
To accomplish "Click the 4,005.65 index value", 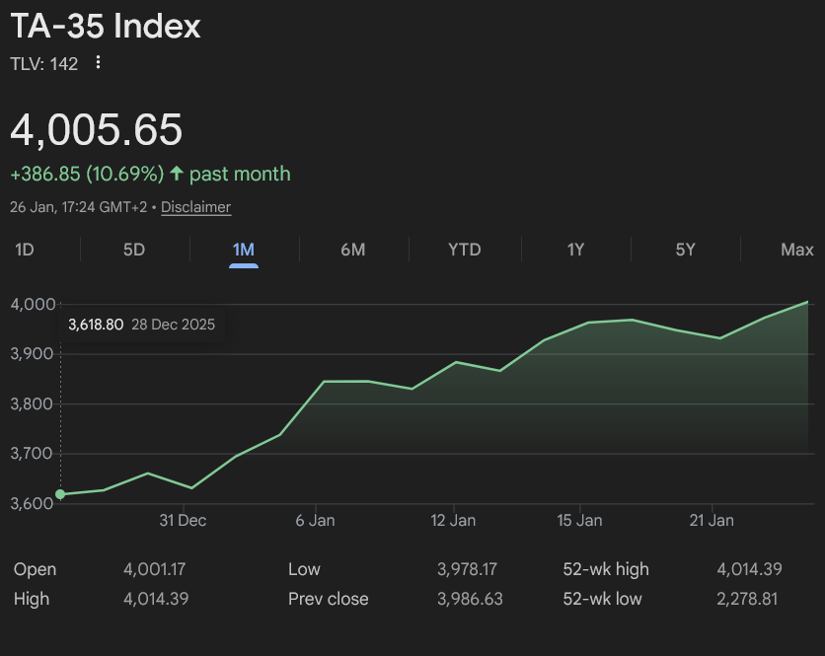I will coord(97,129).
